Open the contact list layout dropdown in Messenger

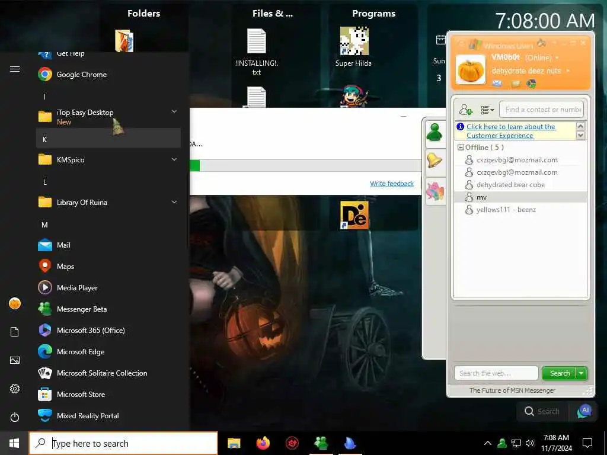pos(487,110)
